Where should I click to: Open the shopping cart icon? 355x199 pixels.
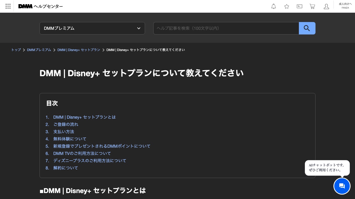click(312, 6)
